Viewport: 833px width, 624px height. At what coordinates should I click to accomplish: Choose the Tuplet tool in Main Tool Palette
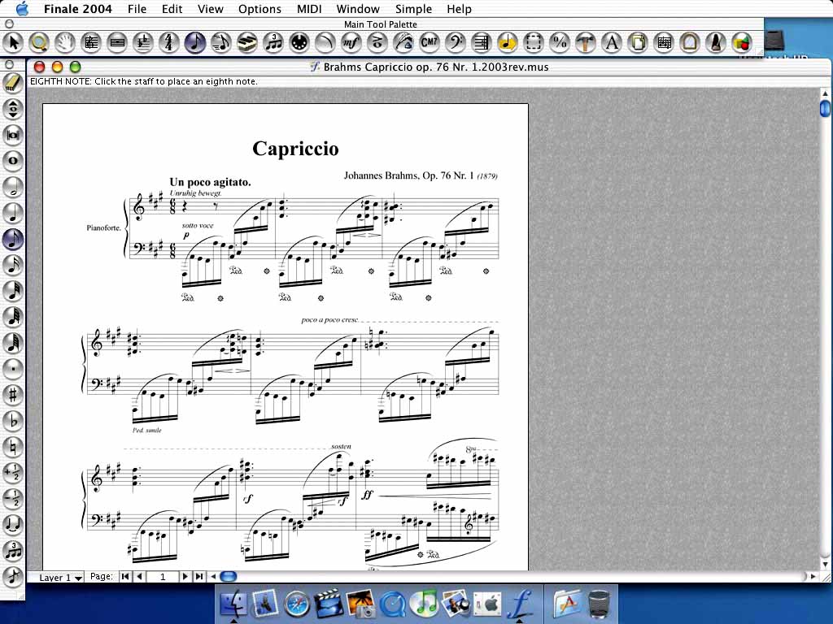point(273,42)
